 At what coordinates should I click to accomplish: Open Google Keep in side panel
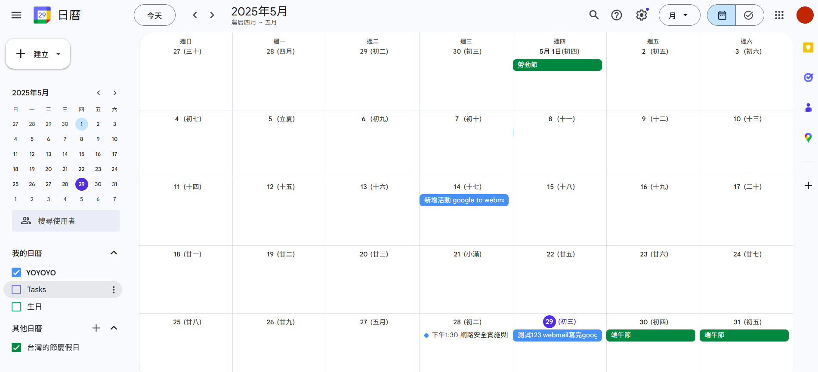tap(808, 48)
